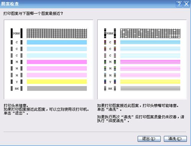
Task: Click the striped BK bar in right pattern
Action: [x=151, y=88]
